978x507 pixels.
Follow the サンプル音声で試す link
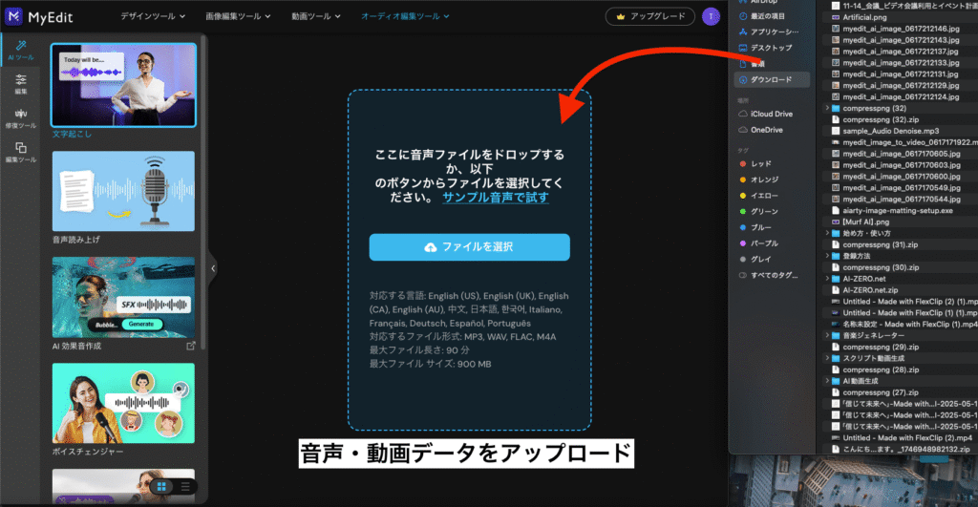click(x=496, y=198)
